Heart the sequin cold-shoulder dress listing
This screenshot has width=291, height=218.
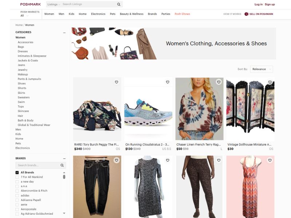point(168,160)
